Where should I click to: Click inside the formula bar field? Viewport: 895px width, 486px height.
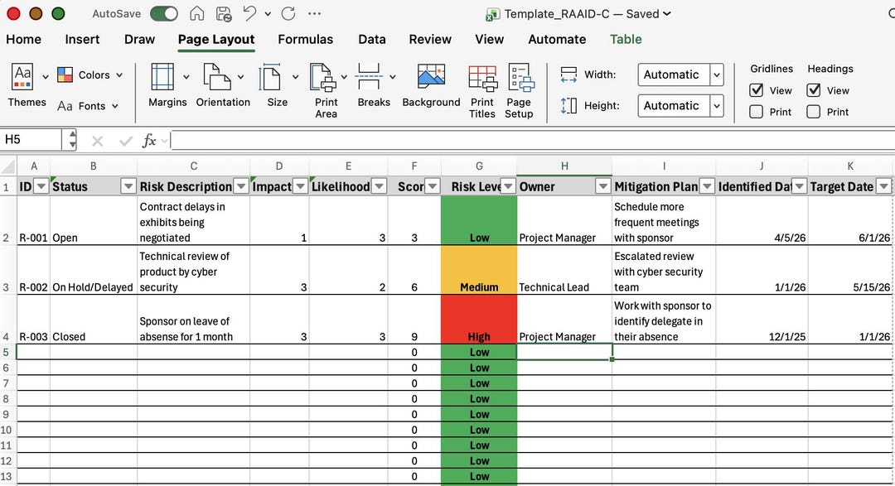[x=532, y=140]
